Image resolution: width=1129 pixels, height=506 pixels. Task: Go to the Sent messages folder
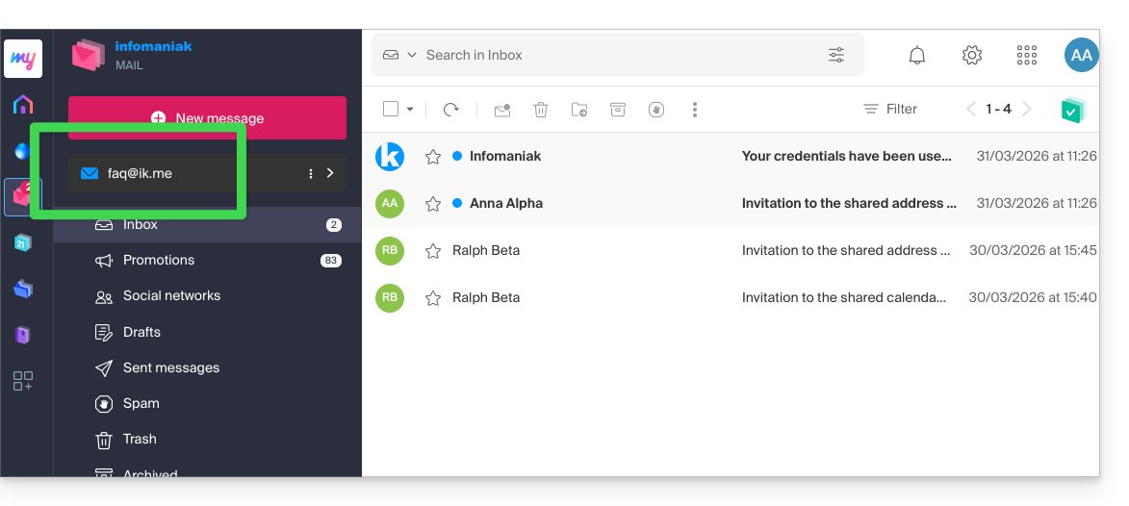(170, 367)
